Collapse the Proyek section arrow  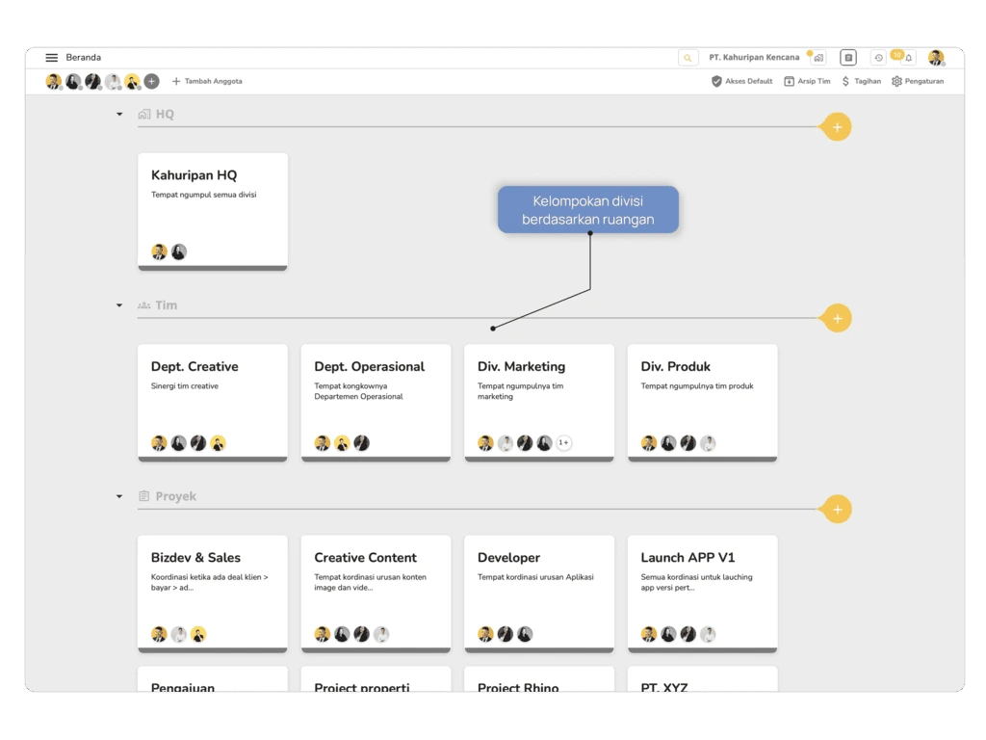tap(119, 496)
